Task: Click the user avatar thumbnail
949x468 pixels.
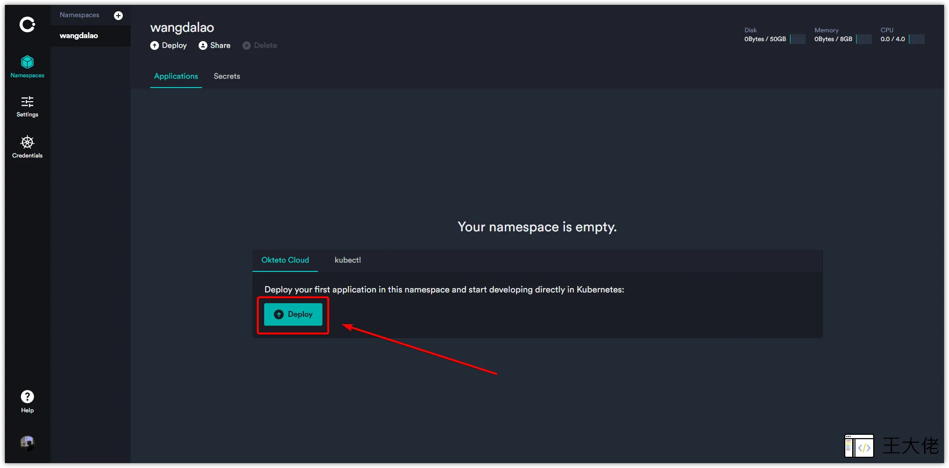Action: pos(27,443)
